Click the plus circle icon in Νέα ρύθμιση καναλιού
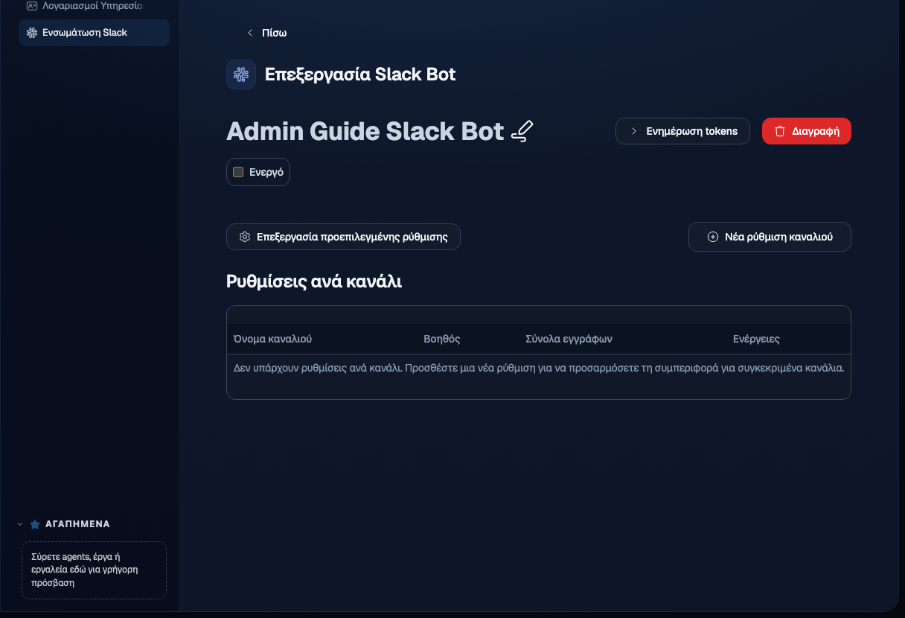The width and height of the screenshot is (905, 618). pyautogui.click(x=712, y=237)
